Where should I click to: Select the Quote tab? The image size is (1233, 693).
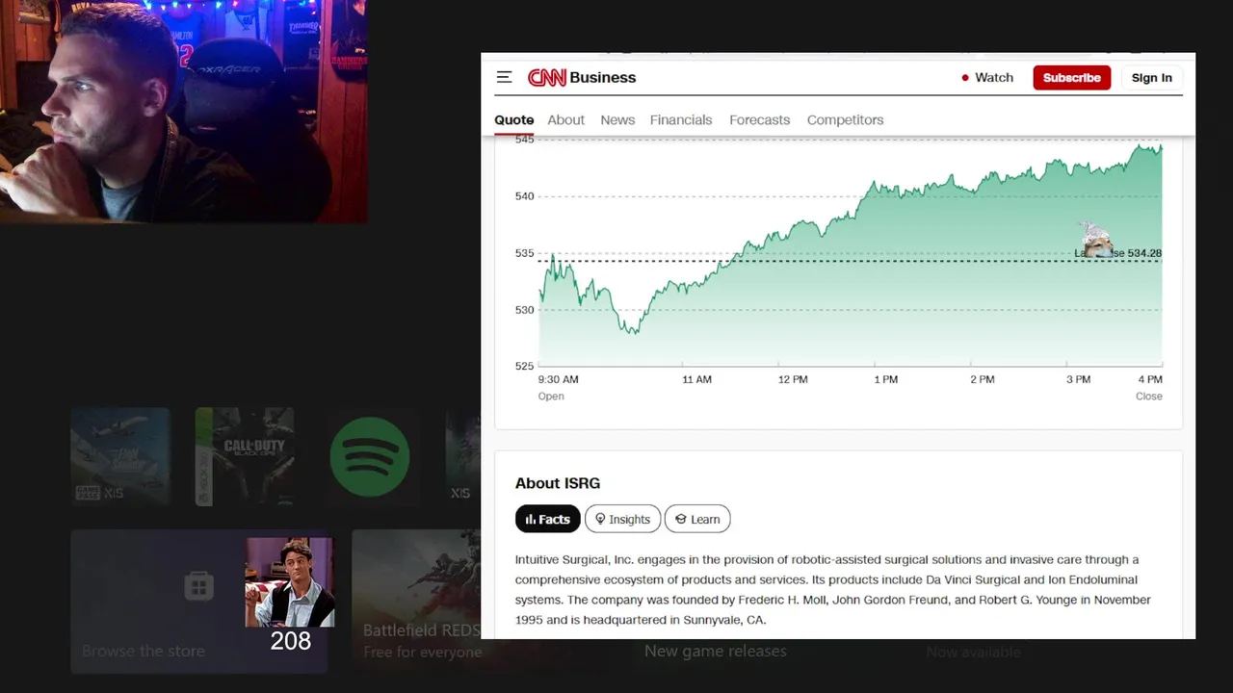click(x=513, y=119)
